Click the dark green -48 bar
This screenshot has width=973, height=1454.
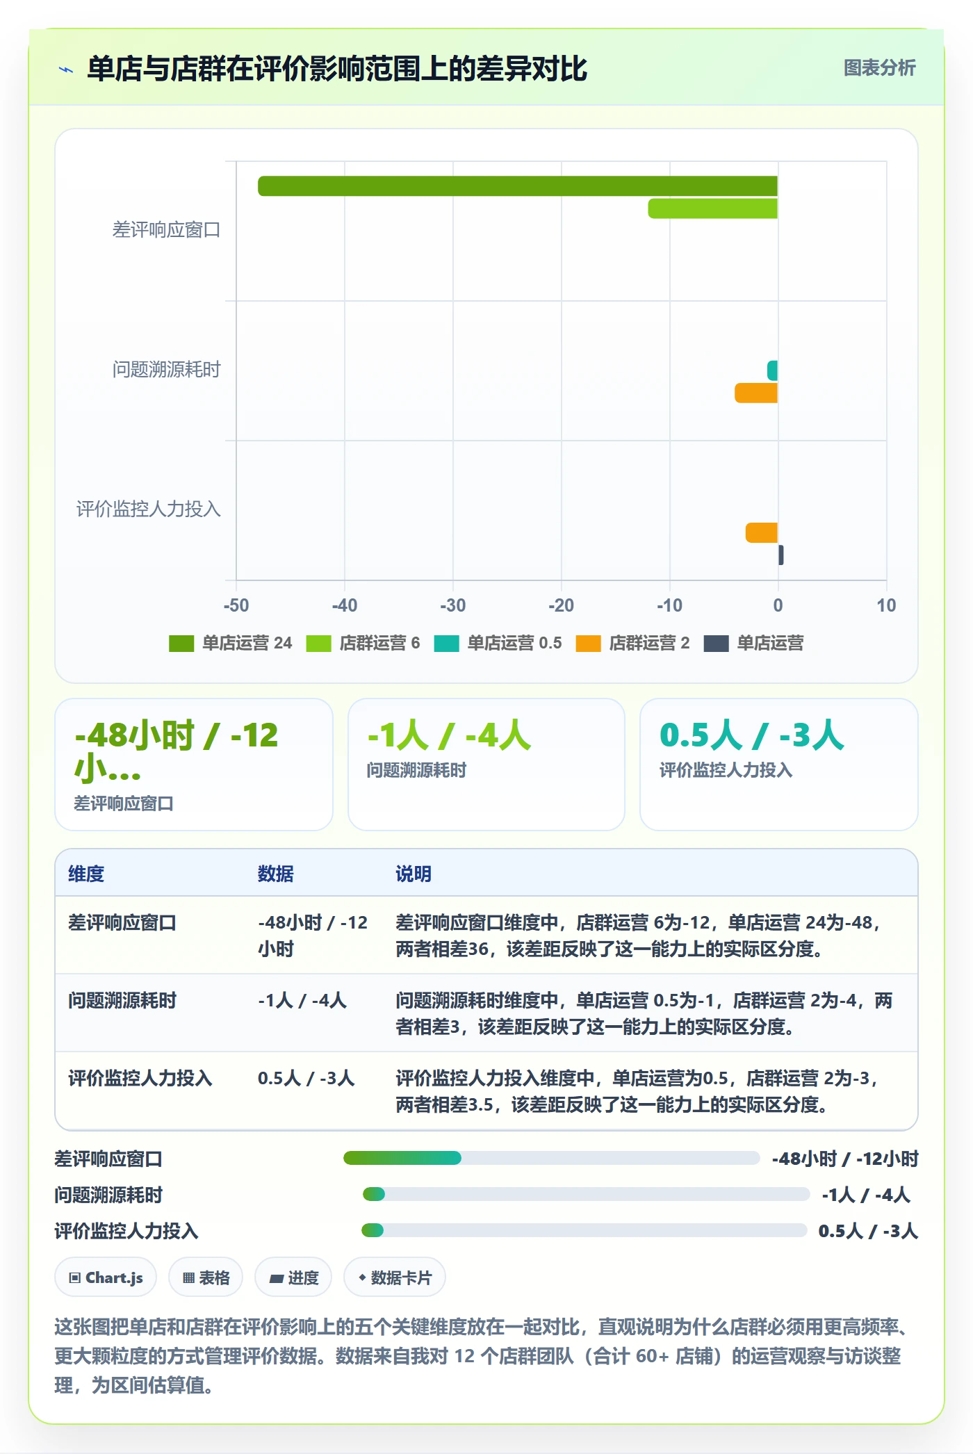point(518,186)
